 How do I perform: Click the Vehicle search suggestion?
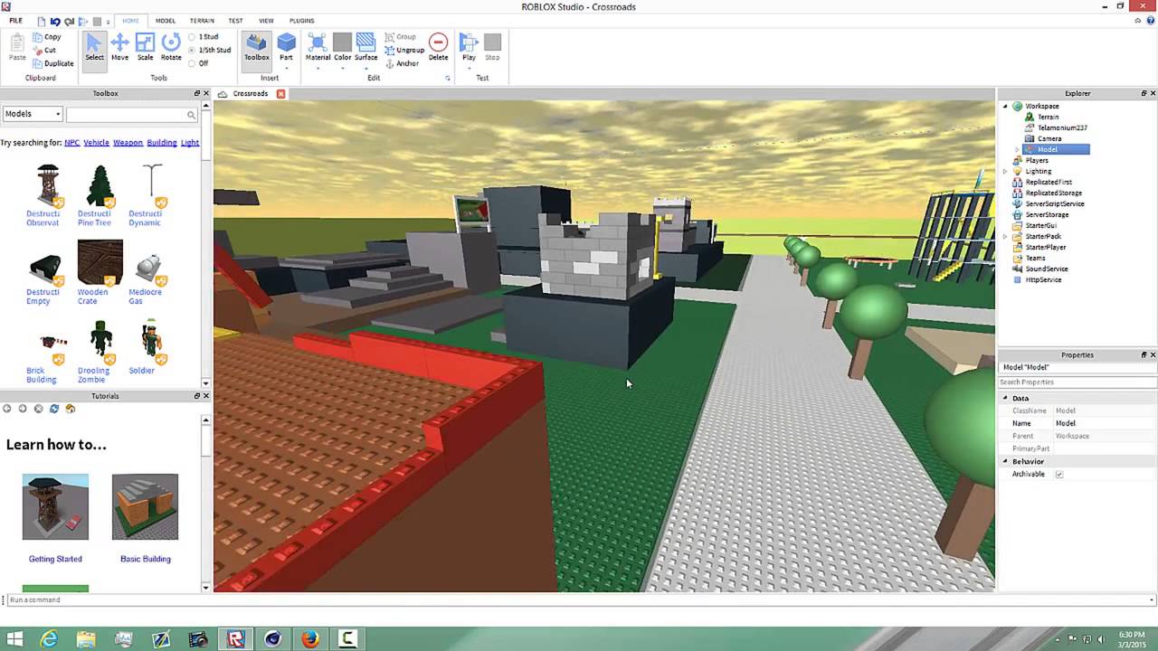pyautogui.click(x=96, y=142)
